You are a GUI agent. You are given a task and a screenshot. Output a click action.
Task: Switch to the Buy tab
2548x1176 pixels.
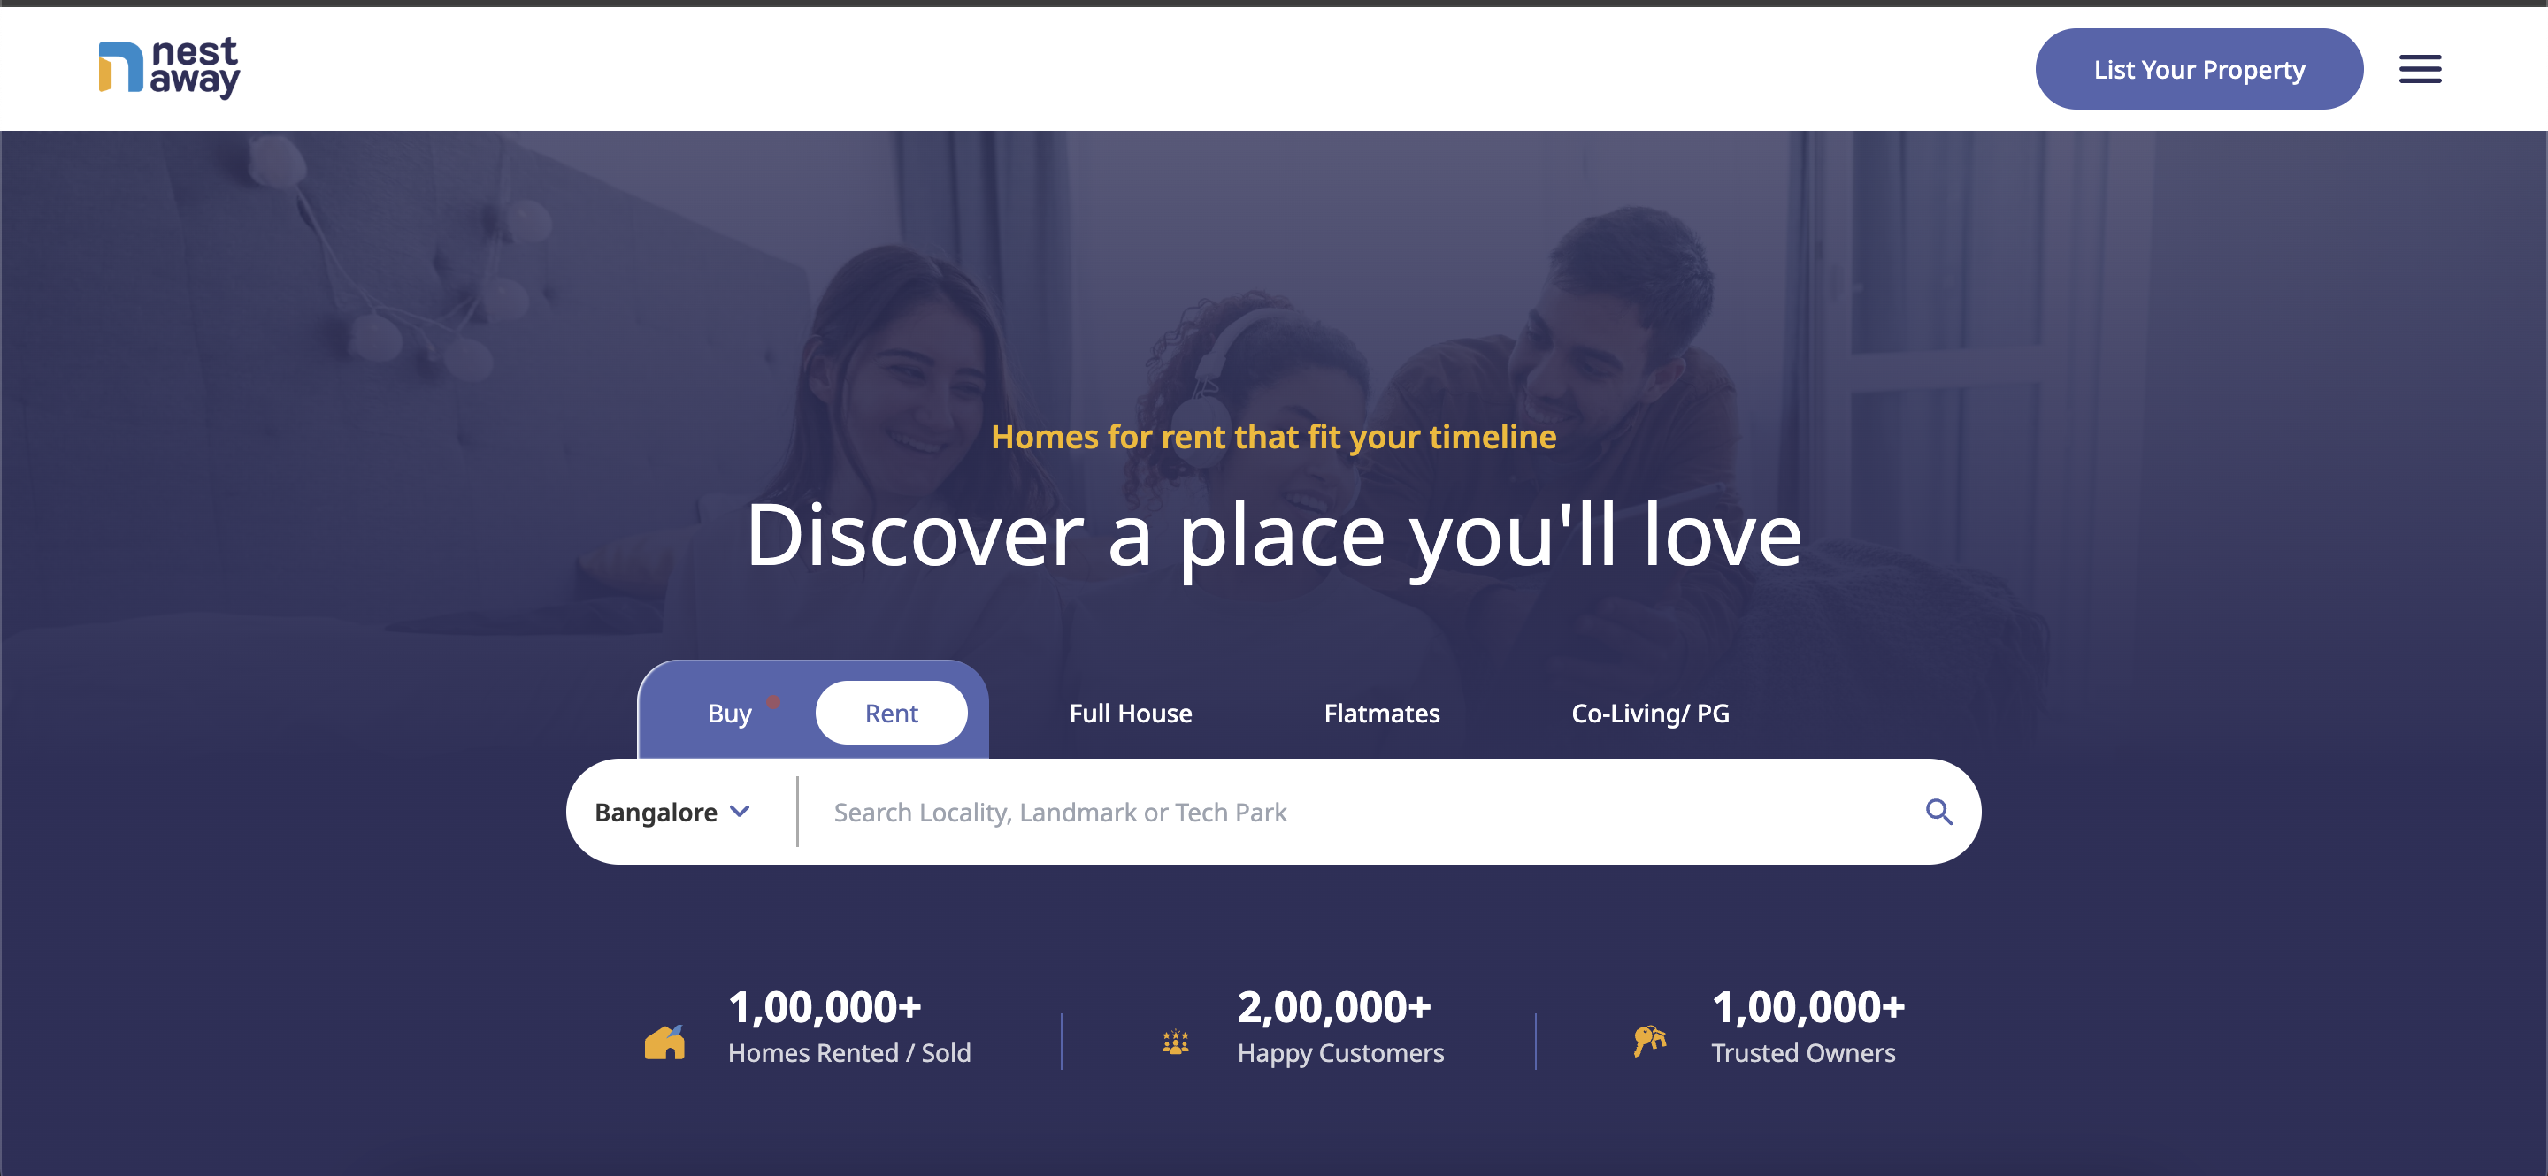[729, 713]
